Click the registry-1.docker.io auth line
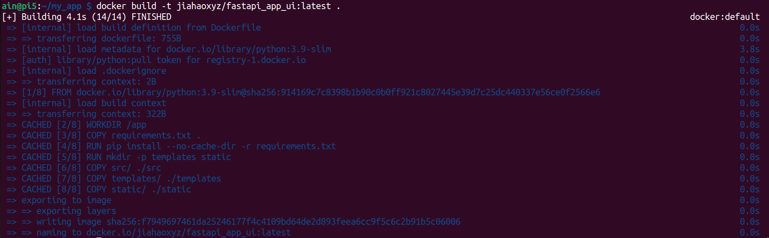Screen dimensions: 769x238 [164, 60]
